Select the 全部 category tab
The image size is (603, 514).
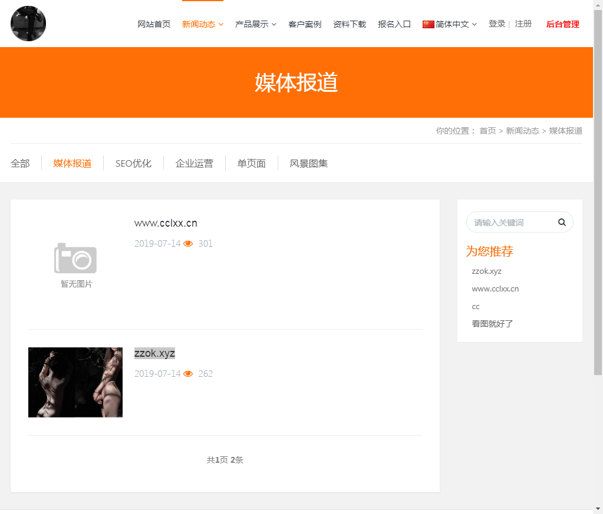pos(20,163)
